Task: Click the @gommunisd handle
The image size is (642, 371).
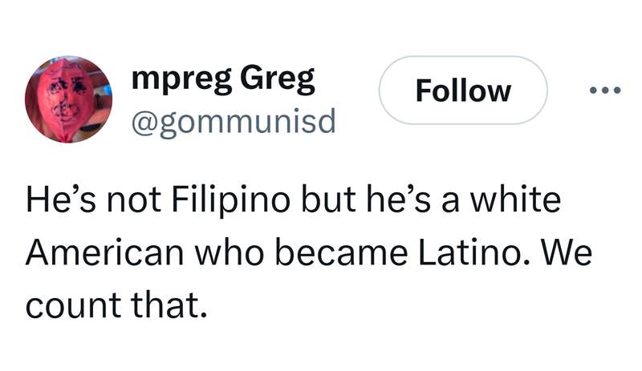Action: (x=232, y=121)
